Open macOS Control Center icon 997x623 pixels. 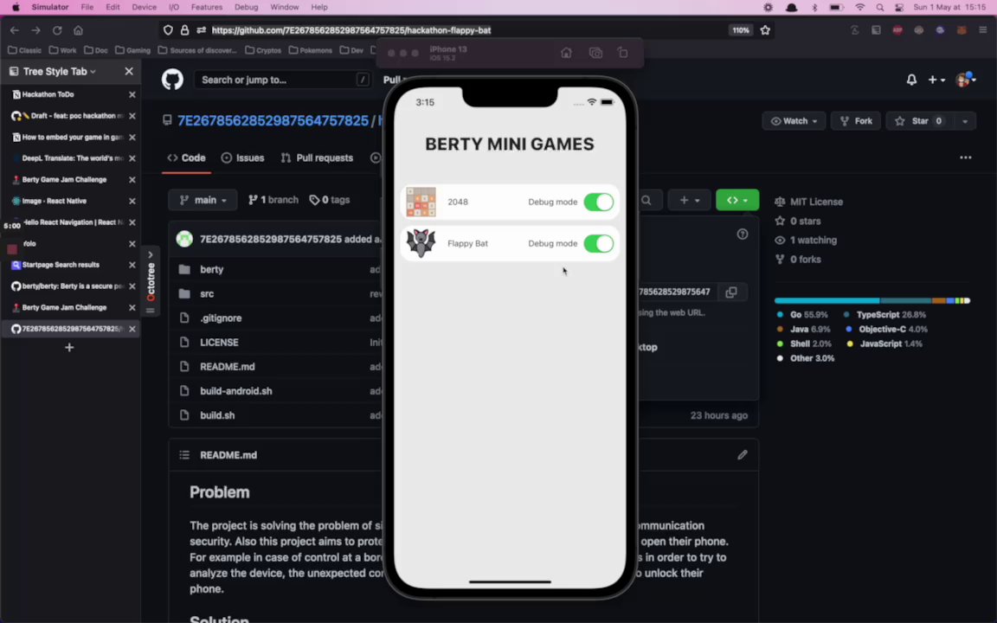899,8
